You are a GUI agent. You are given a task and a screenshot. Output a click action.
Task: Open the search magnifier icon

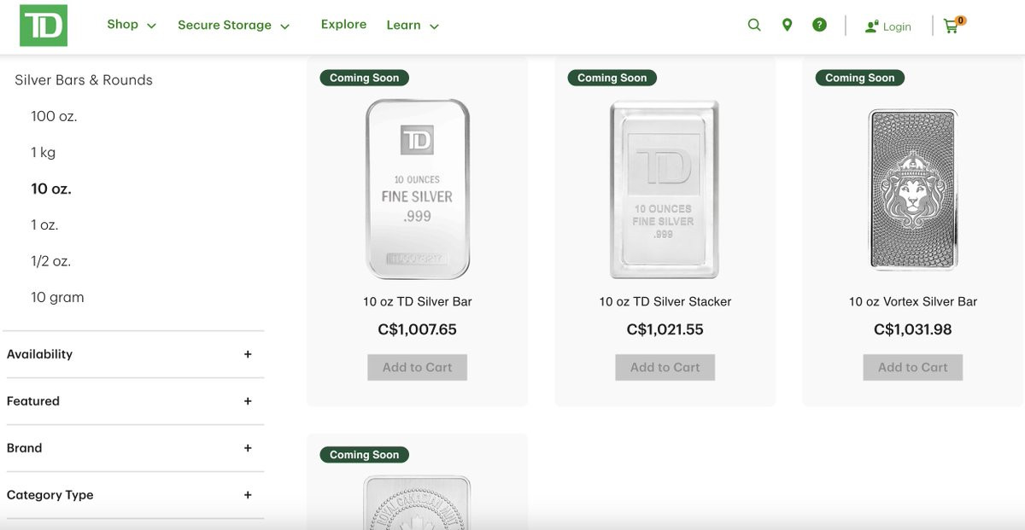tap(754, 26)
